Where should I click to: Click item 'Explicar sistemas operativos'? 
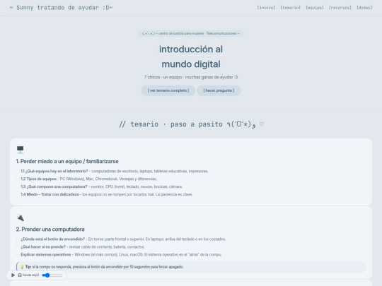[x=122, y=255]
